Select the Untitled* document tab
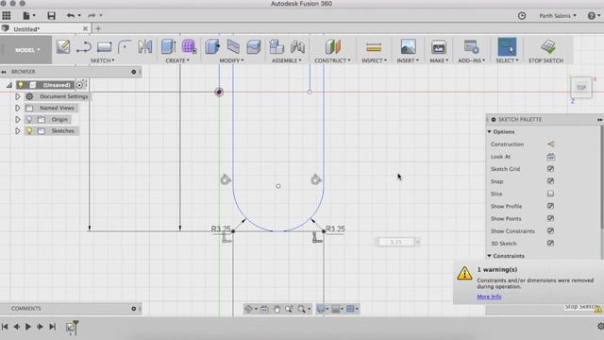Image resolution: width=604 pixels, height=340 pixels. click(x=26, y=29)
